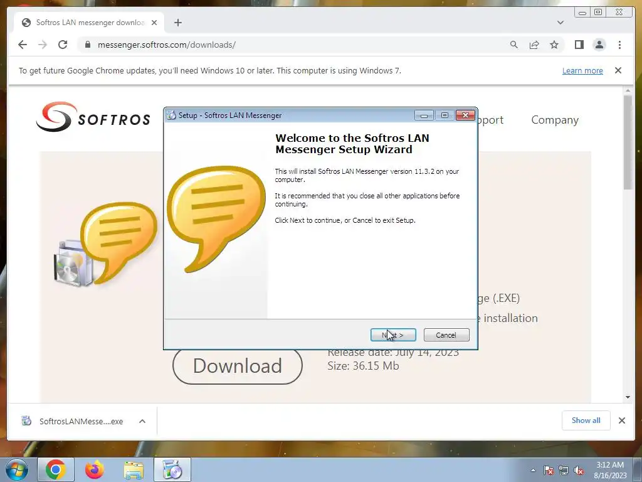Click the Setup wizard title bar icon
642x482 pixels.
(x=171, y=115)
